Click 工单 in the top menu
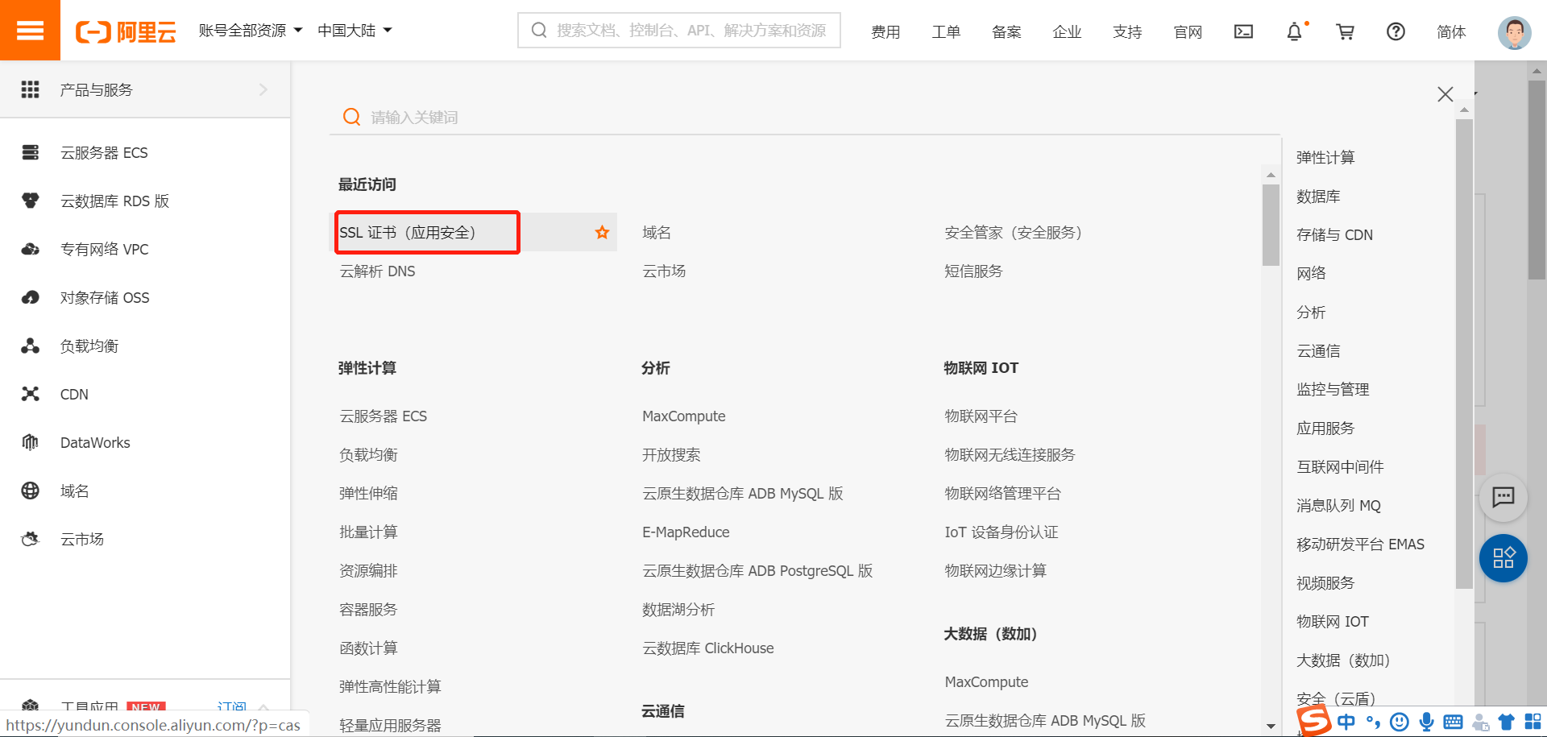1547x737 pixels. pyautogui.click(x=946, y=31)
